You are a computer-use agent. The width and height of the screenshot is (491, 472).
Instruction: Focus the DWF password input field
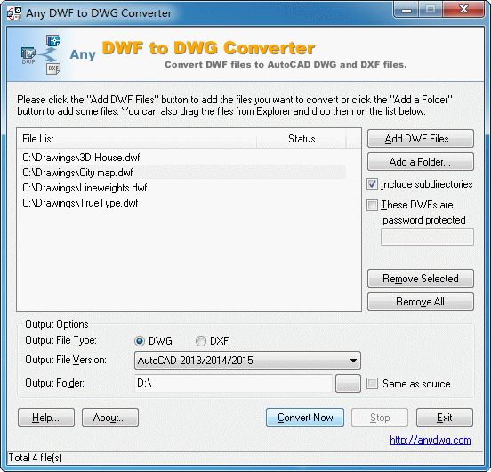(427, 237)
